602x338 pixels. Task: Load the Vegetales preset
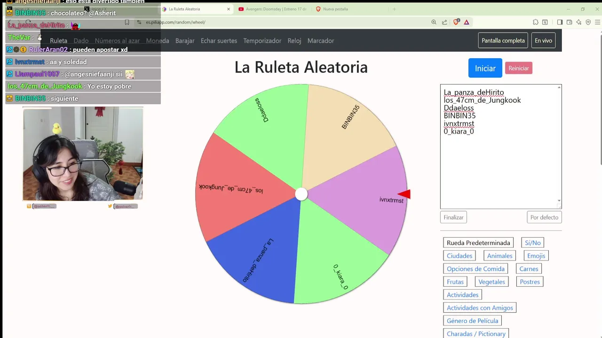[491, 282]
